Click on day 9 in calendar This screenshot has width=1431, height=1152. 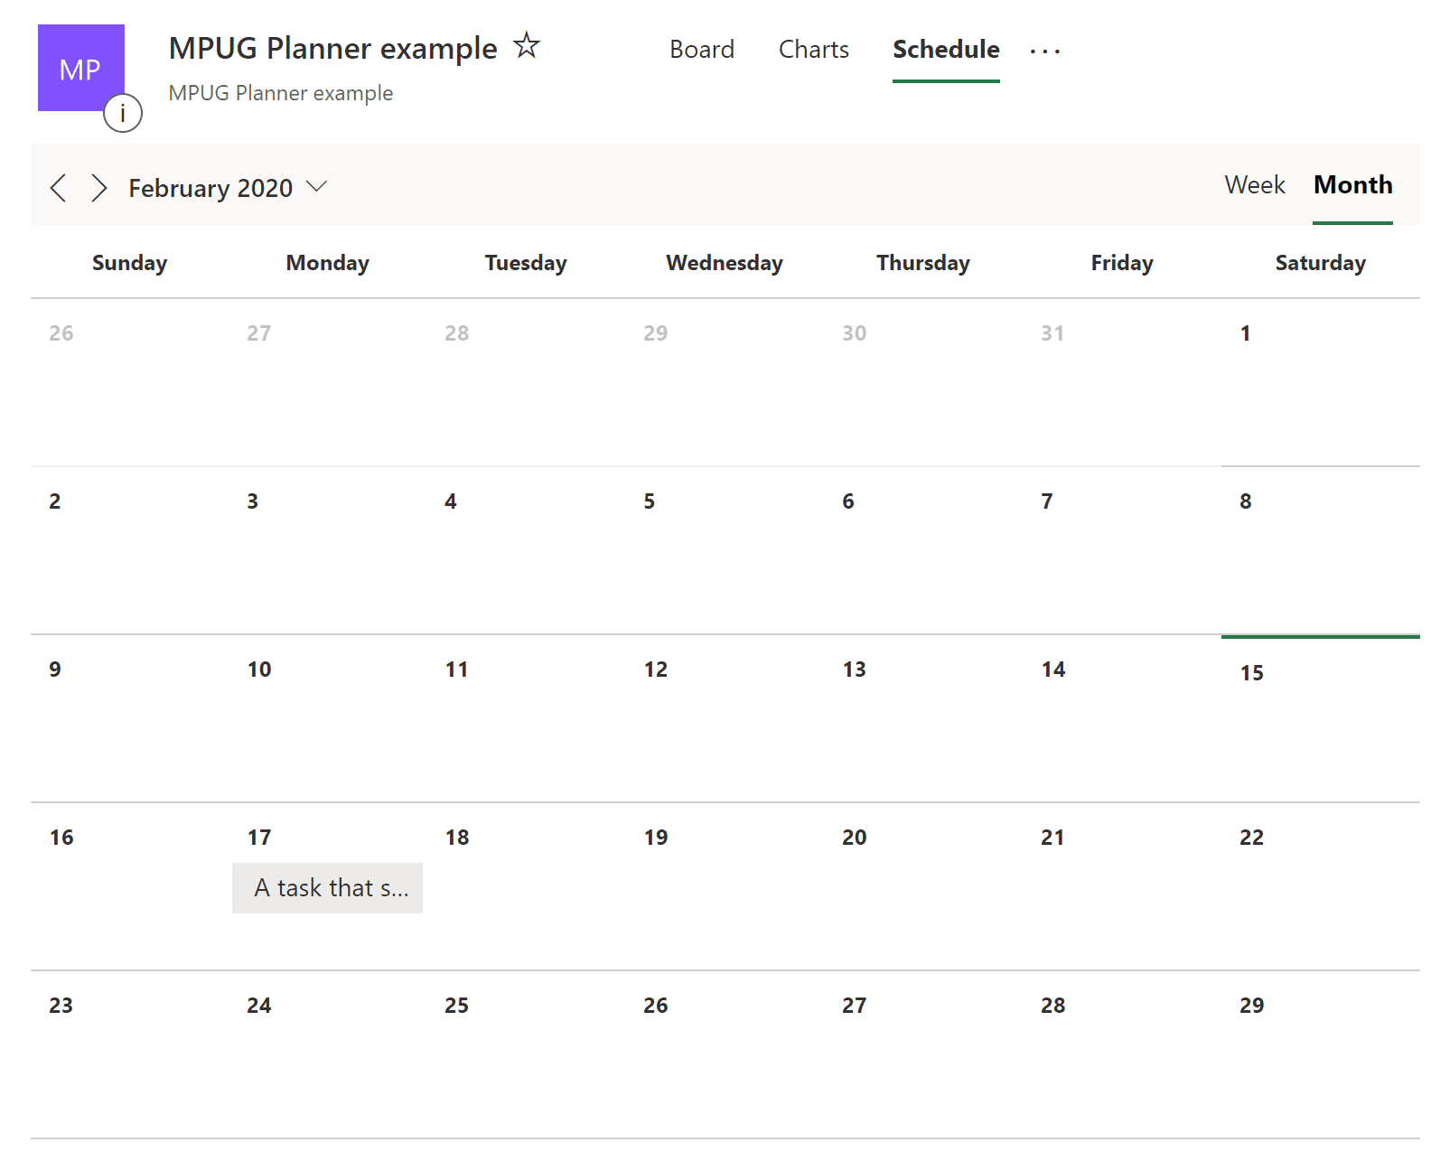[x=55, y=670]
